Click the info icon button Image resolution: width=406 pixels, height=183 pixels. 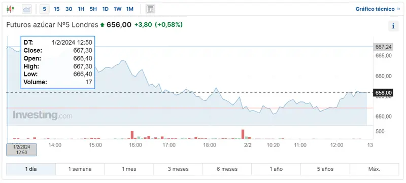pos(393,26)
